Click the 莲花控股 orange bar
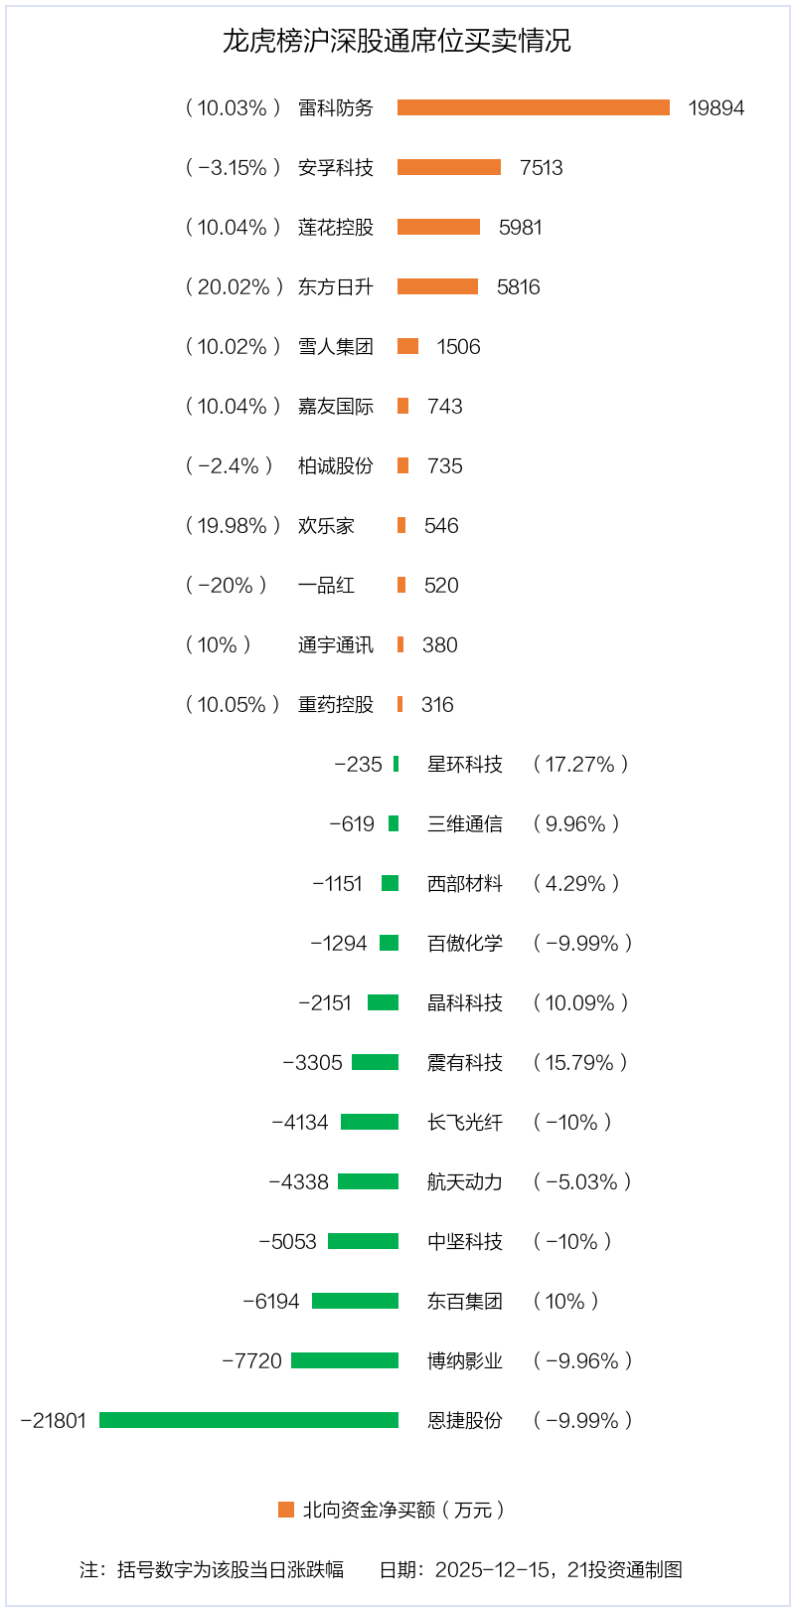Image resolution: width=795 pixels, height=1611 pixels. [438, 227]
